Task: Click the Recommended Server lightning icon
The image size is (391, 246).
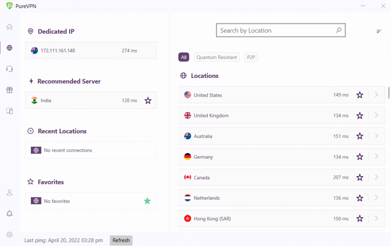Action: click(x=31, y=81)
